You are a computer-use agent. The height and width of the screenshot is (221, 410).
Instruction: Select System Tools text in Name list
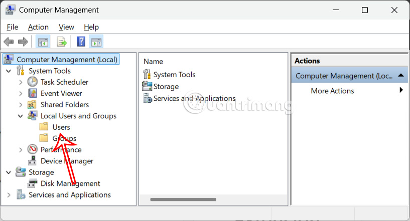(x=175, y=75)
